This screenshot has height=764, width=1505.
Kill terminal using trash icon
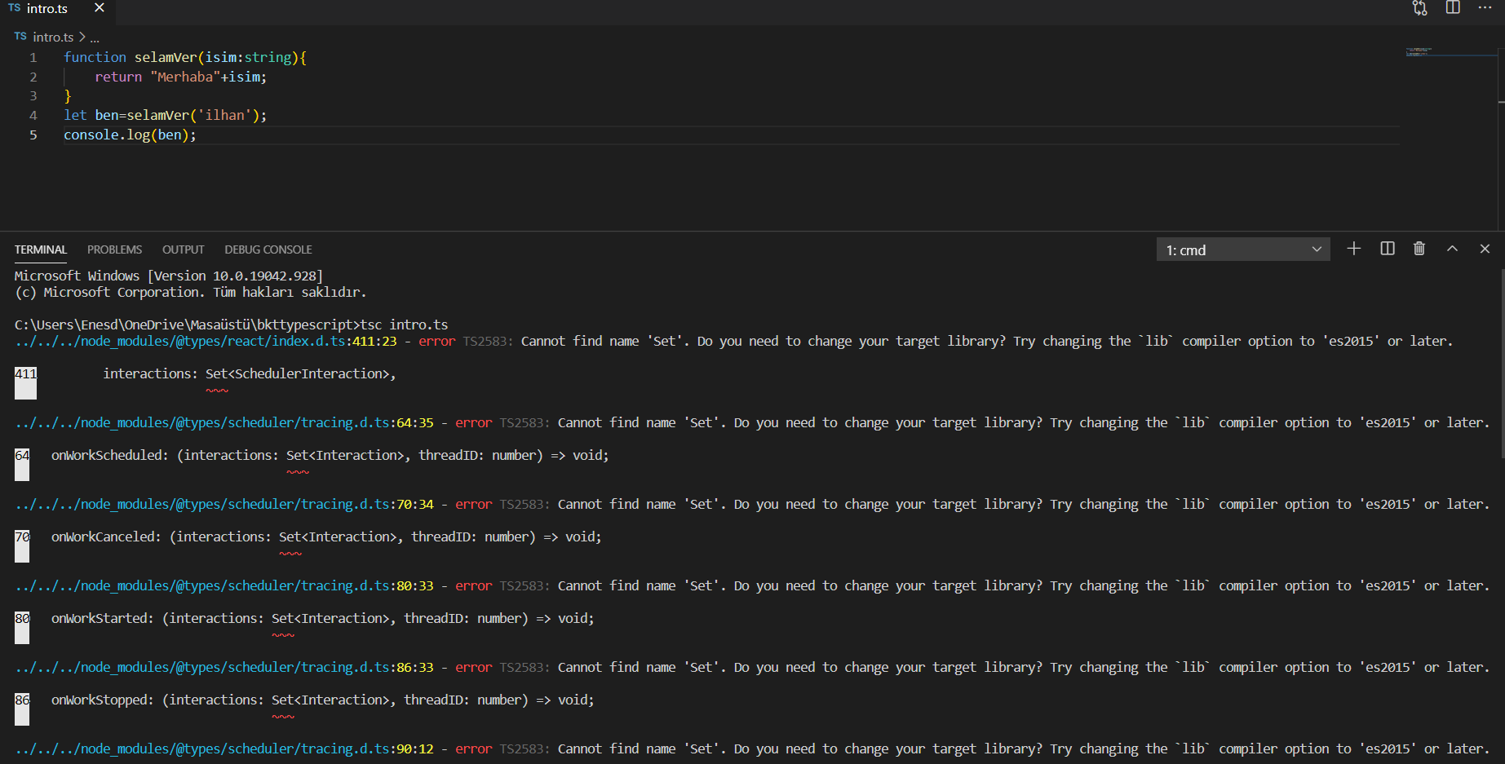tap(1419, 249)
